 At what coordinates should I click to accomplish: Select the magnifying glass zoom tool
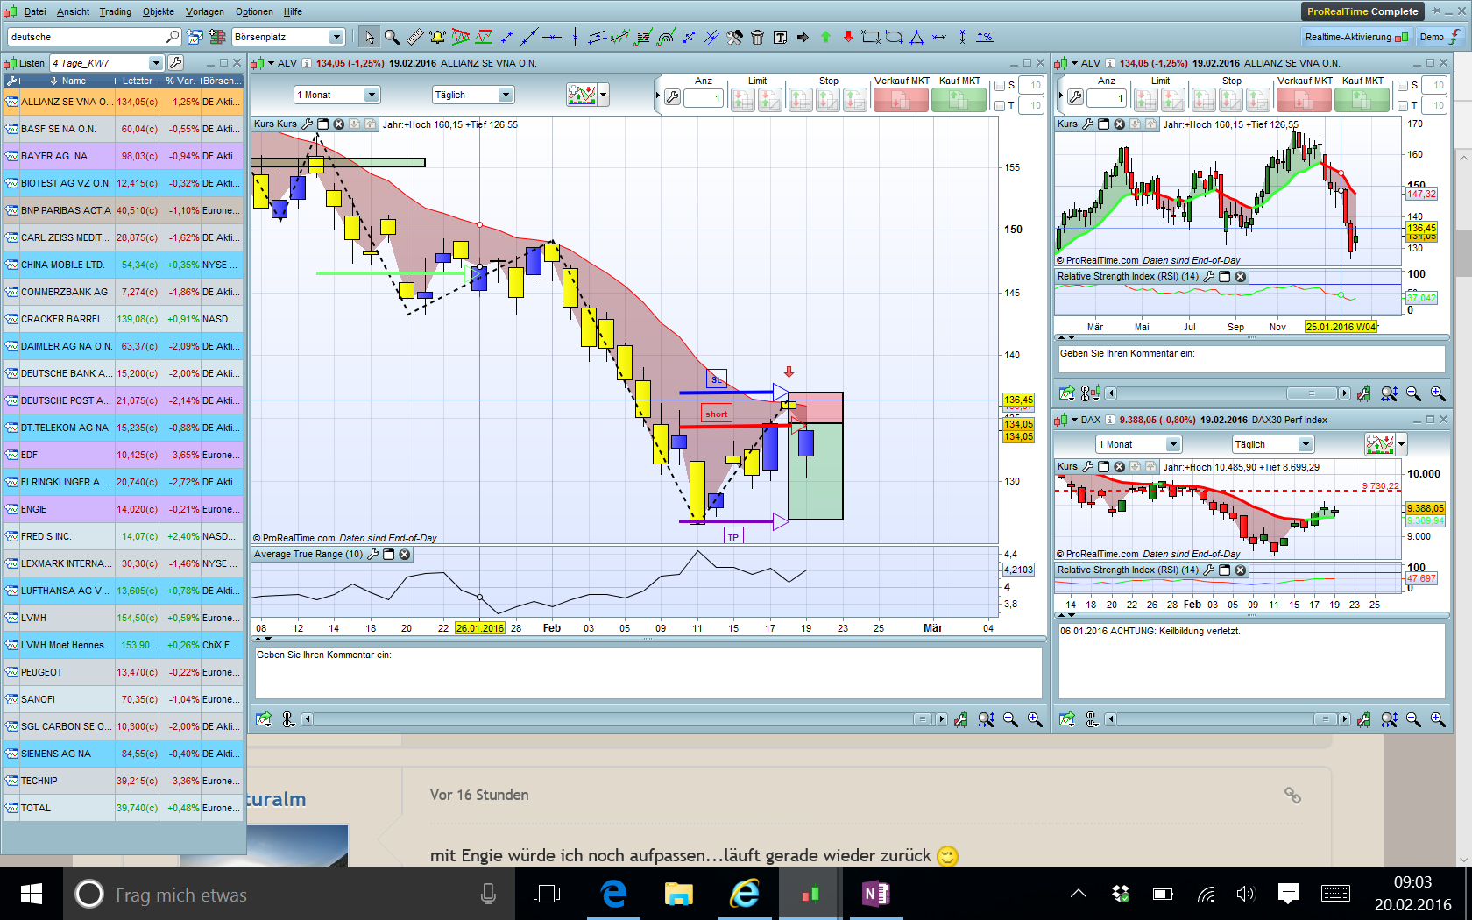pos(392,37)
